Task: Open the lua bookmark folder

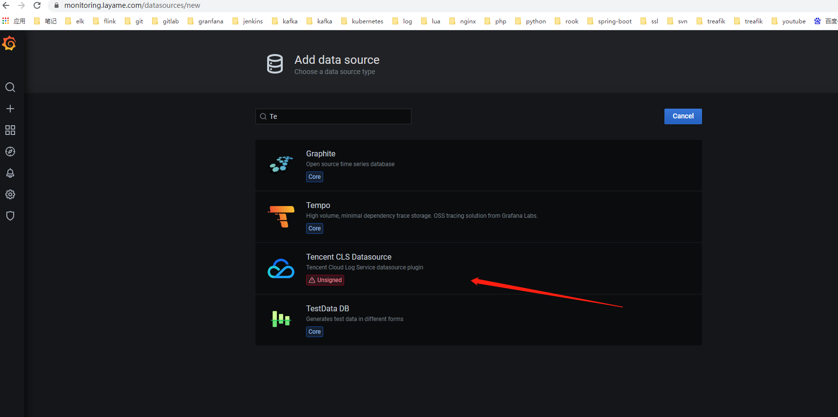Action: (x=431, y=21)
